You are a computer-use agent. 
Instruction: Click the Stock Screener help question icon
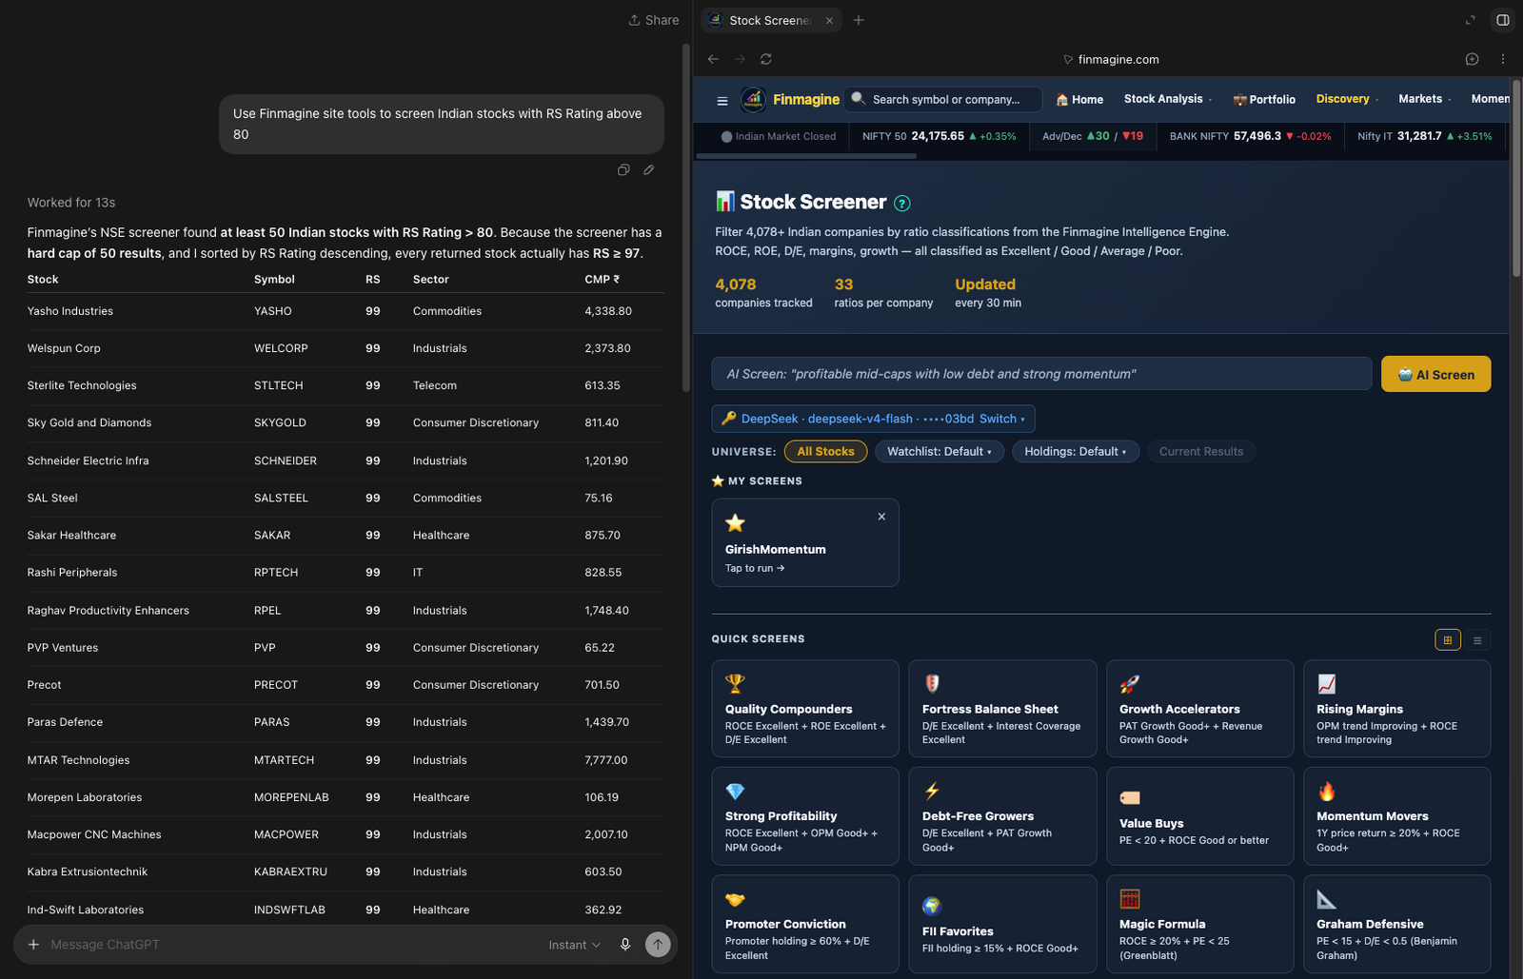pyautogui.click(x=902, y=203)
